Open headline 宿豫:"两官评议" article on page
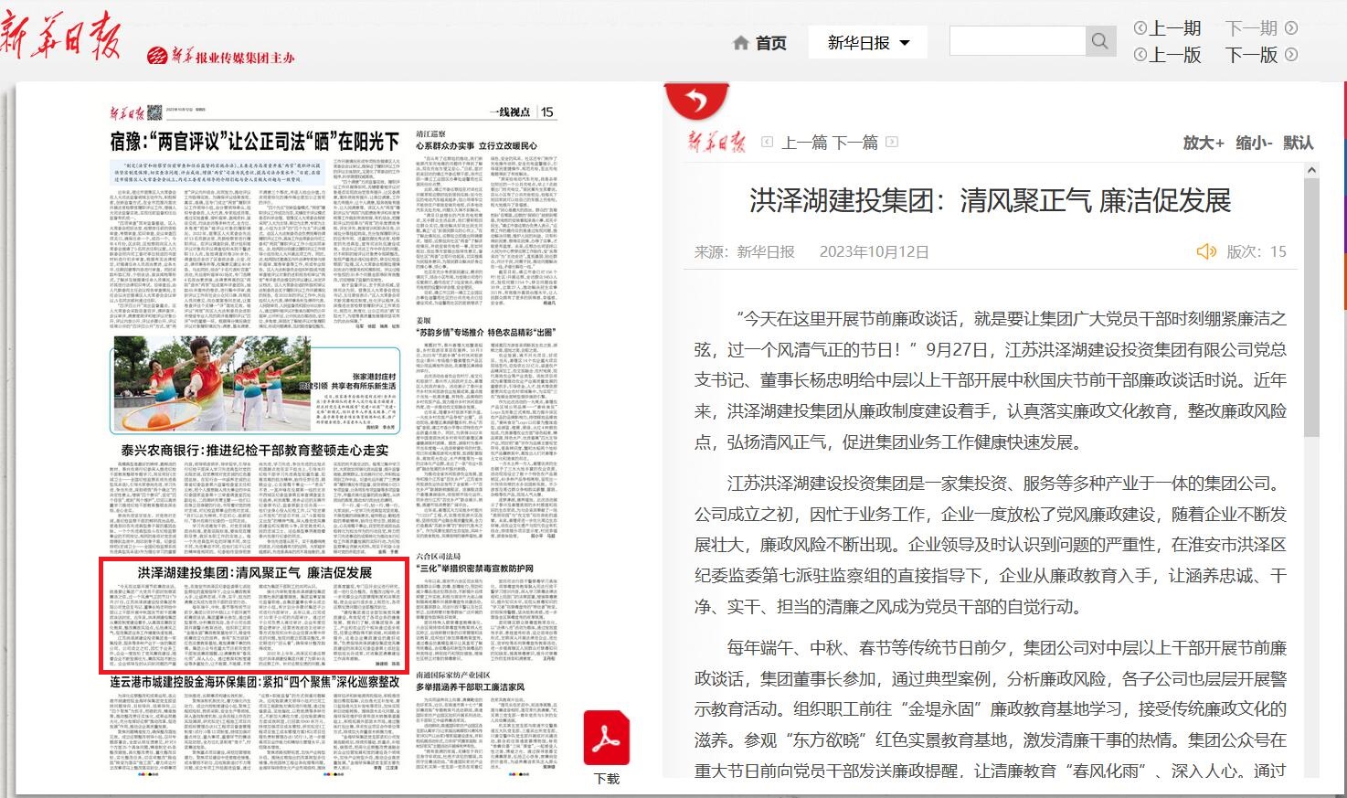 point(255,142)
